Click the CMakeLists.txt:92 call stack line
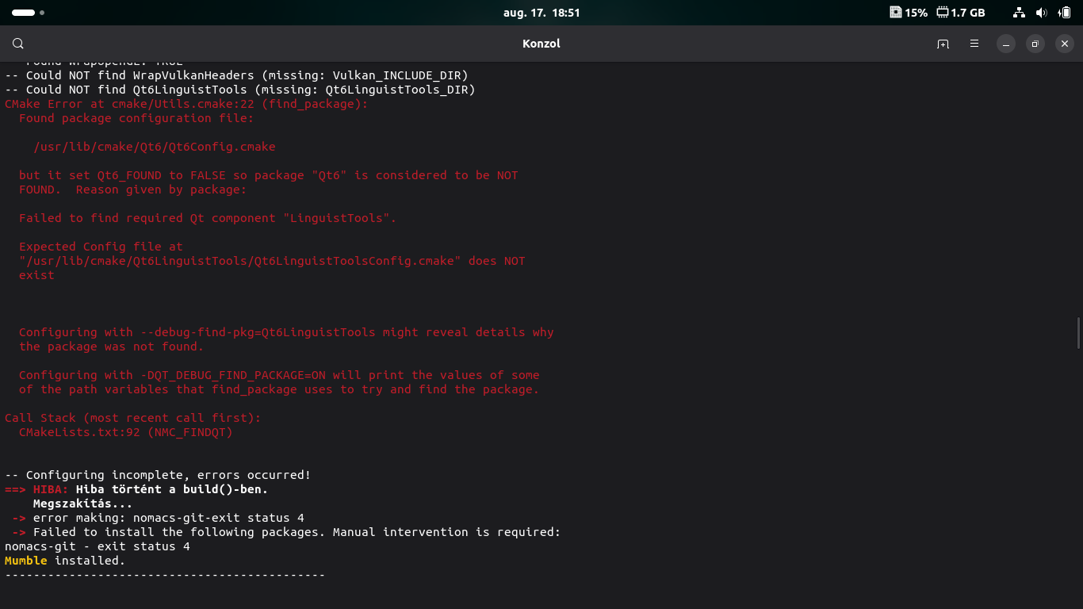 126,432
